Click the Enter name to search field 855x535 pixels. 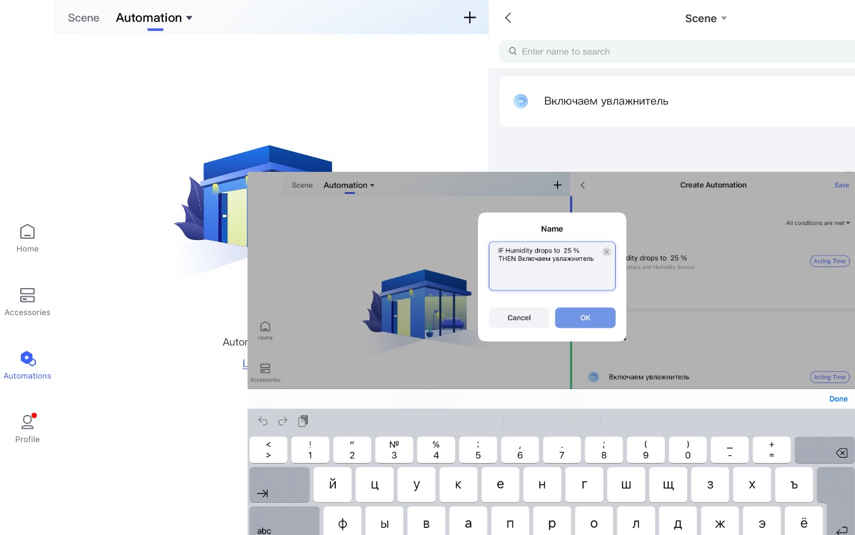677,52
